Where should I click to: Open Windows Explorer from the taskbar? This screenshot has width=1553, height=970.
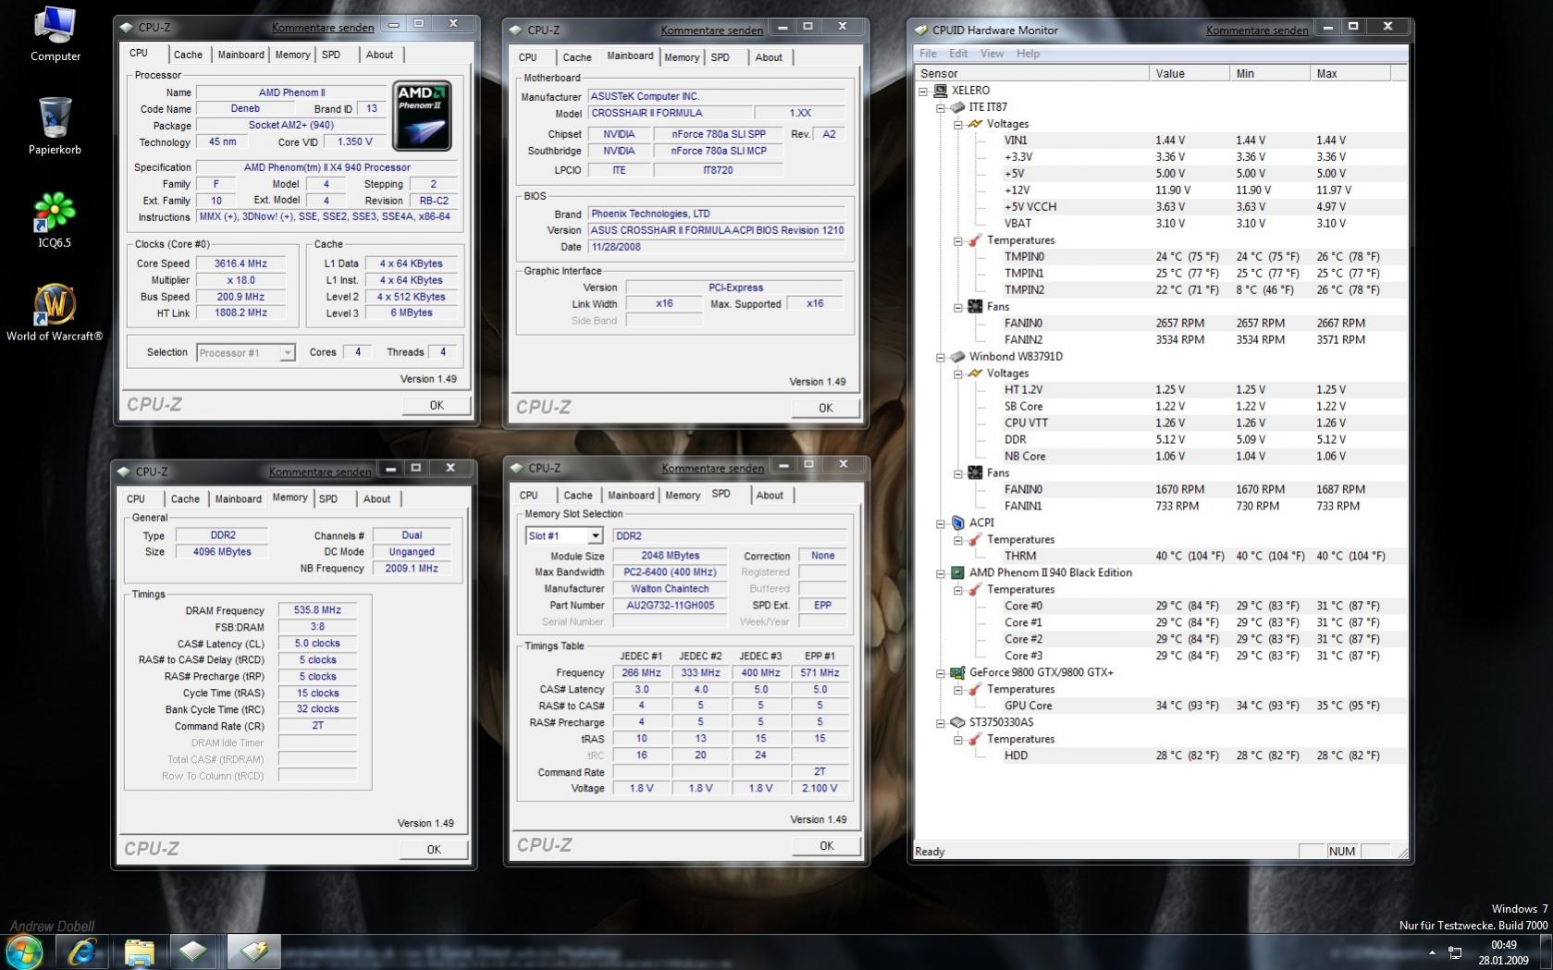pyautogui.click(x=139, y=952)
